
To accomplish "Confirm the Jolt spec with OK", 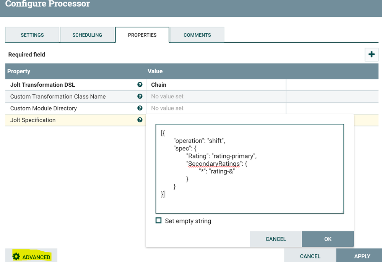I will pyautogui.click(x=328, y=239).
